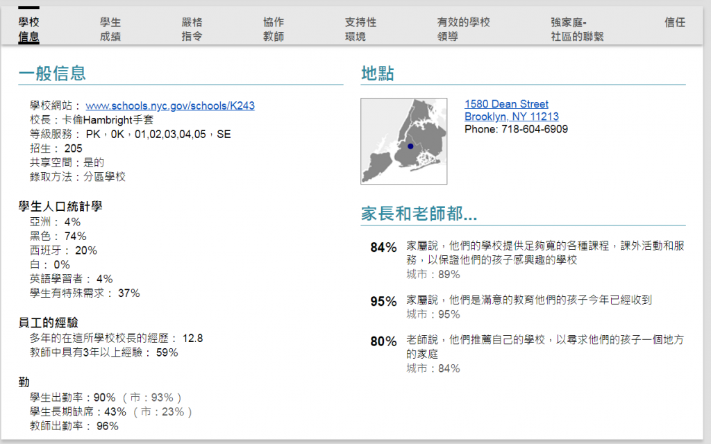Open the 信任 tab
711x444 pixels.
point(675,22)
